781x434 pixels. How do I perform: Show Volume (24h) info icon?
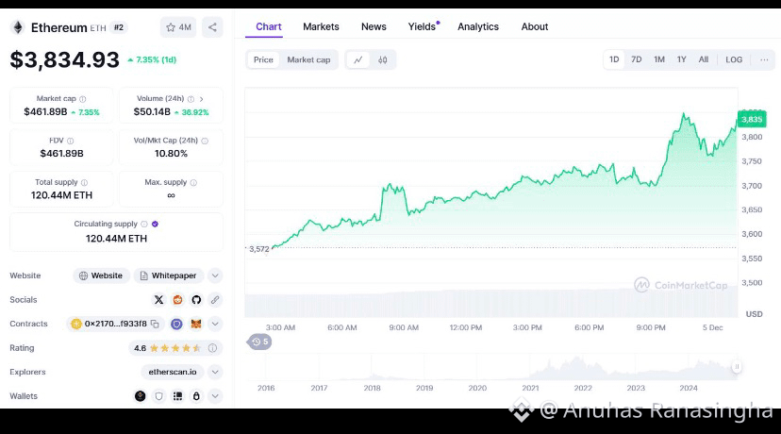[x=191, y=99]
